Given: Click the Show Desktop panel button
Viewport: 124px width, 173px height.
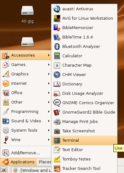Looking at the screenshot, I should (4, 170).
